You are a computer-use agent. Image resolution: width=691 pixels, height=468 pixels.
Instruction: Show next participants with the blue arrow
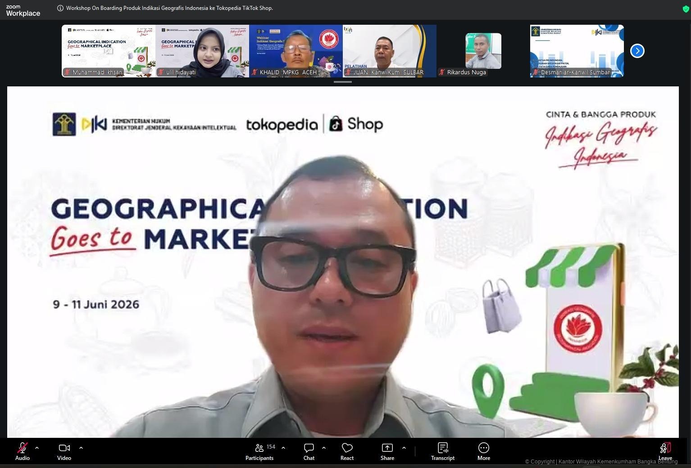pos(637,51)
